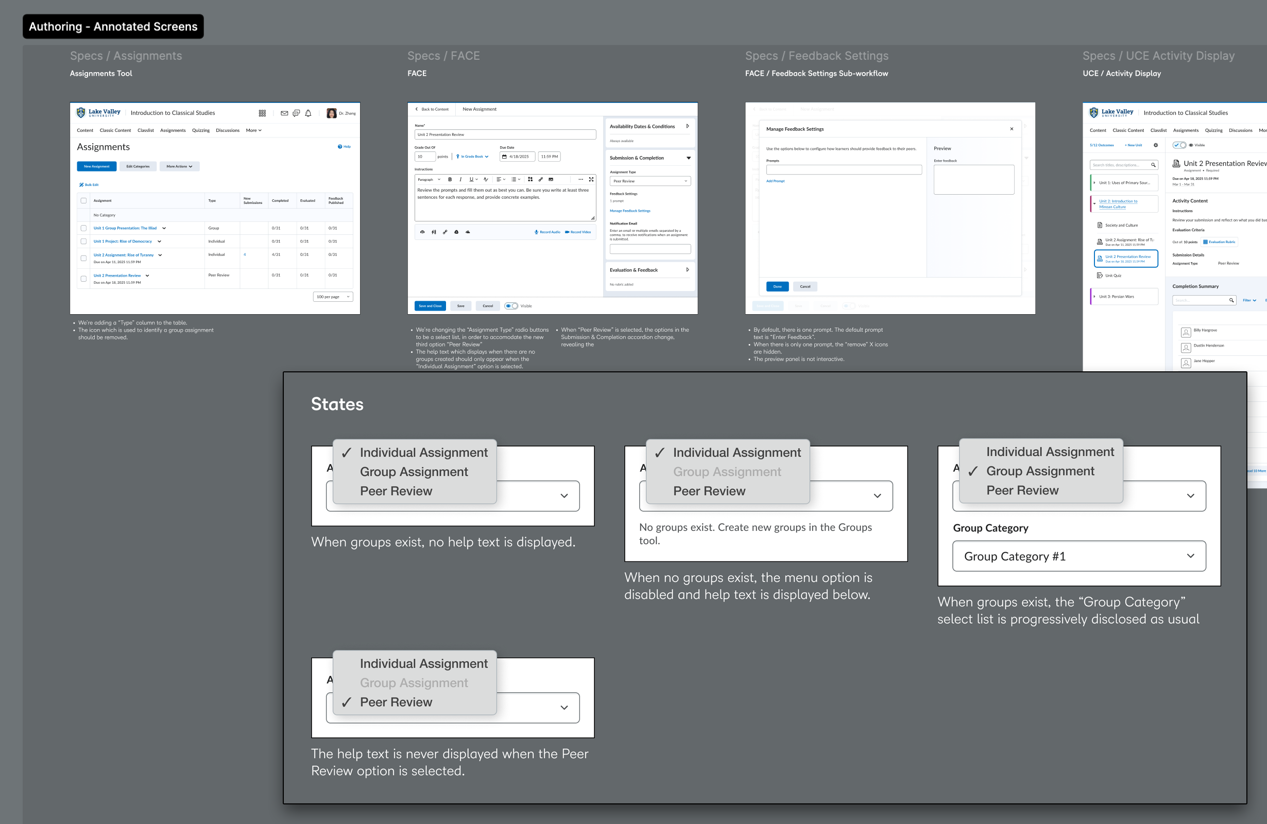Toggle the Visible switch beside Cancel button
Viewport: 1267px width, 824px height.
(511, 306)
